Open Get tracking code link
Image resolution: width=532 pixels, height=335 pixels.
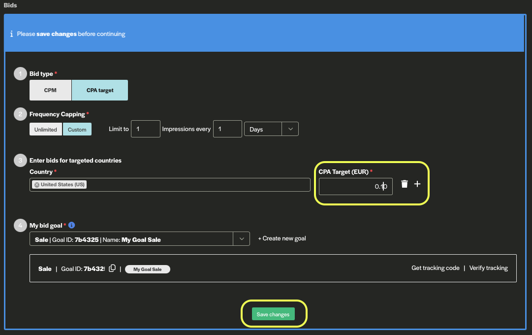click(x=435, y=268)
